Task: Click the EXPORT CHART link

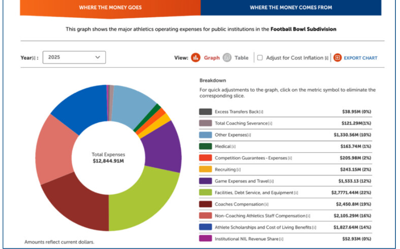Action: 360,58
